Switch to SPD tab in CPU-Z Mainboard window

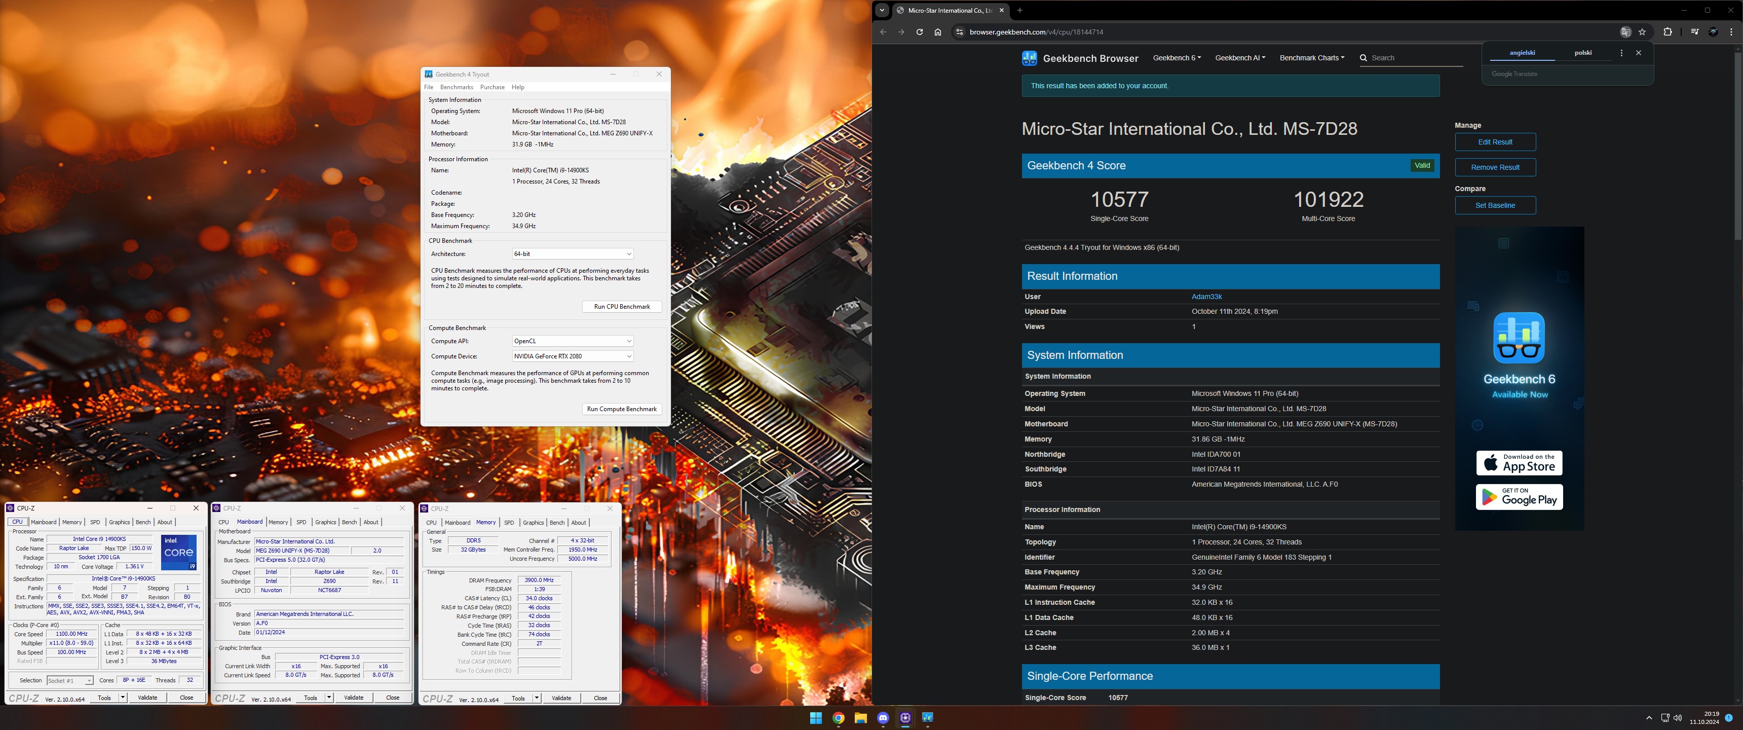click(302, 522)
